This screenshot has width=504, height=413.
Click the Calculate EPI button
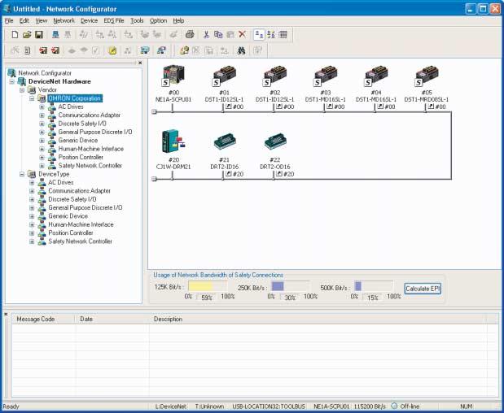[423, 289]
